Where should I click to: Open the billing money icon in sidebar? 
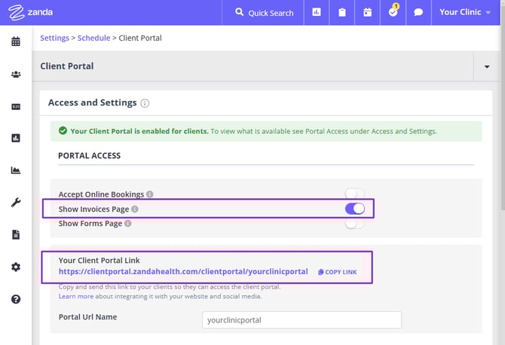click(16, 106)
